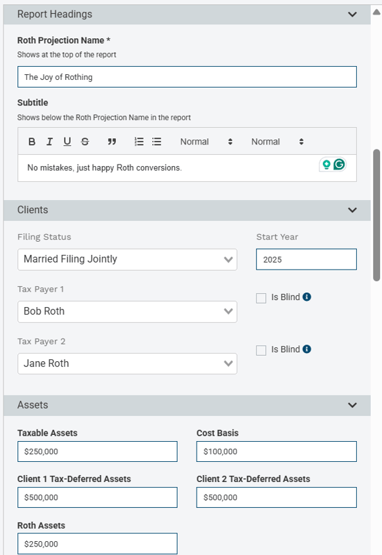382x555 pixels.
Task: Click the Assets section title
Action: click(33, 405)
